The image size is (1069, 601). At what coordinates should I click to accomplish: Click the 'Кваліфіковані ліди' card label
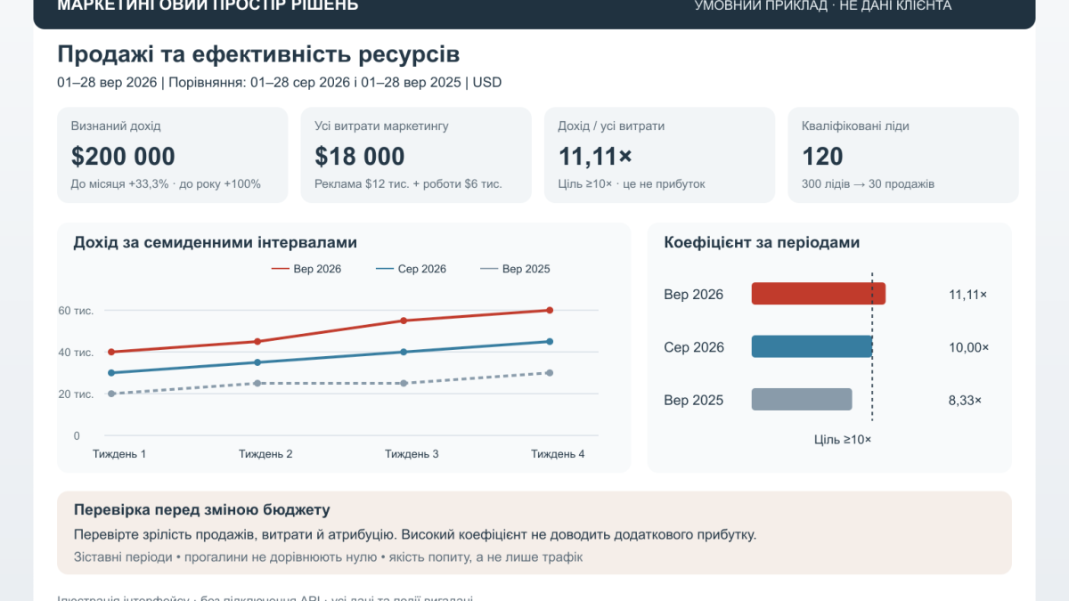[x=855, y=126]
